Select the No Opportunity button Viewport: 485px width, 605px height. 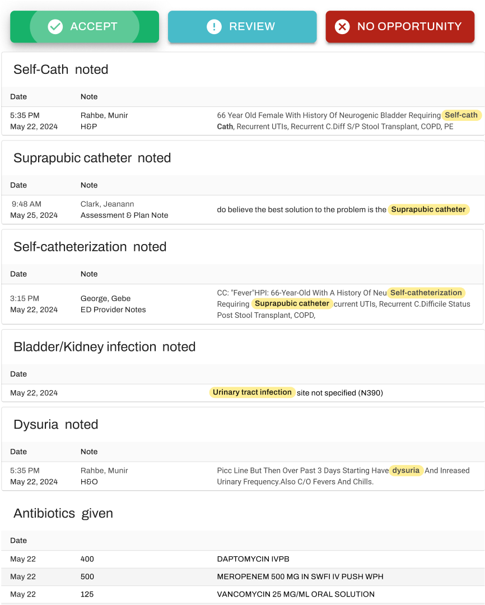(x=400, y=27)
